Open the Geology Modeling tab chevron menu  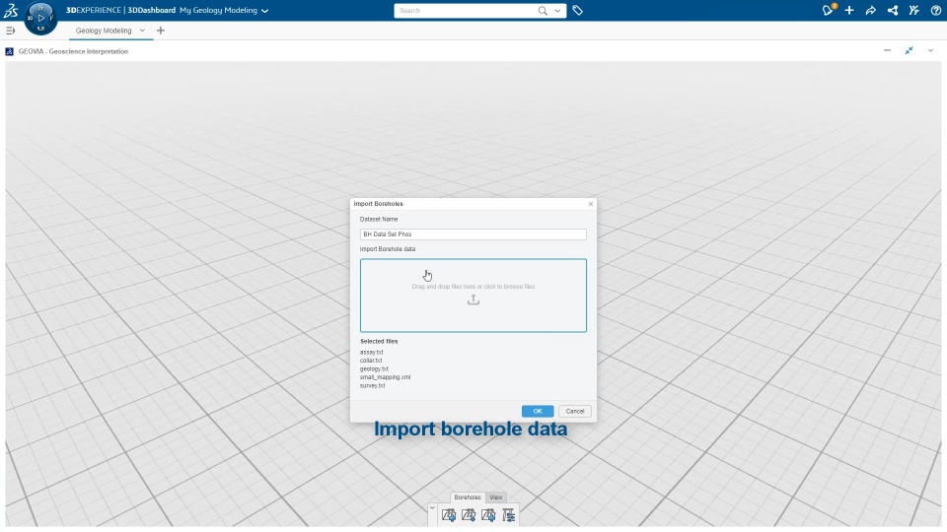click(x=142, y=31)
